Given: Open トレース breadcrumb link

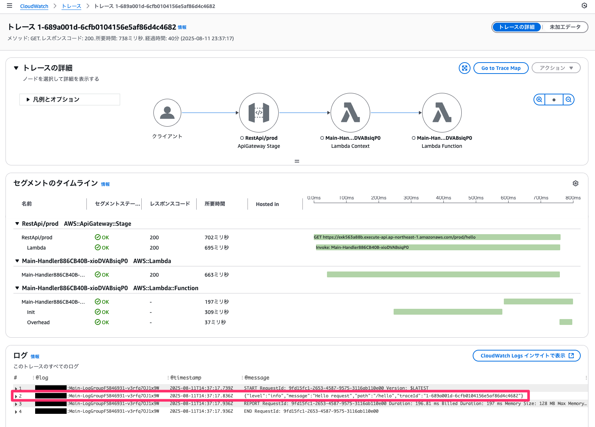Looking at the screenshot, I should (x=71, y=6).
